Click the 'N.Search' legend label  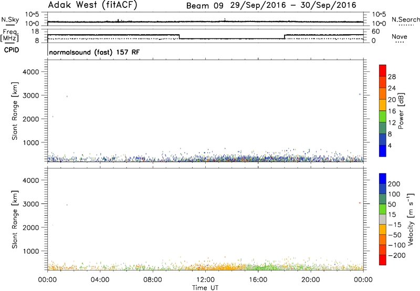[405, 19]
